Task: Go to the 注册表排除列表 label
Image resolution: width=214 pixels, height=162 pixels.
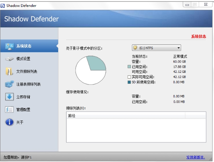Action: 28,84
